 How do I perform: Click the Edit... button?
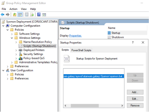tap(135, 99)
